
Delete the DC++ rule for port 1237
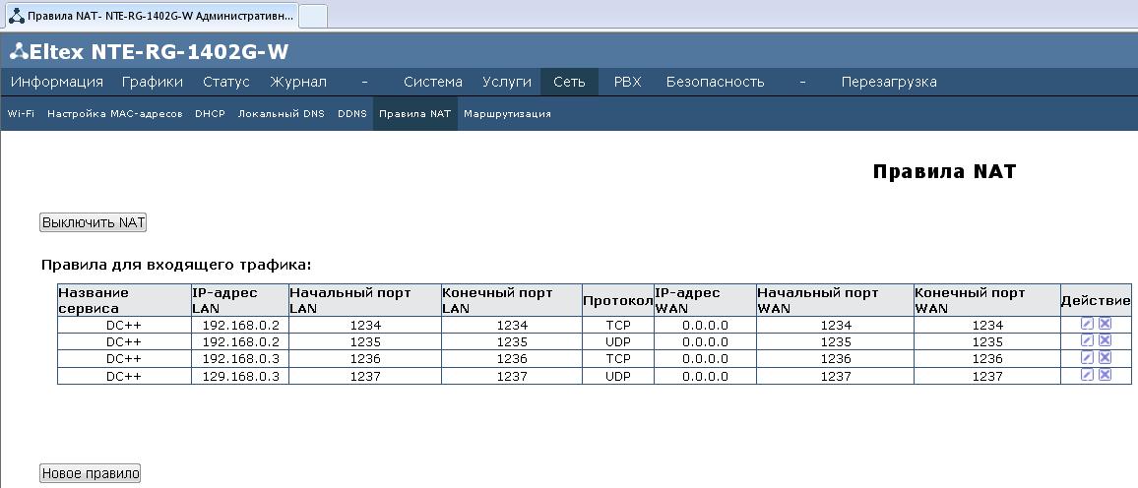pyautogui.click(x=1105, y=375)
